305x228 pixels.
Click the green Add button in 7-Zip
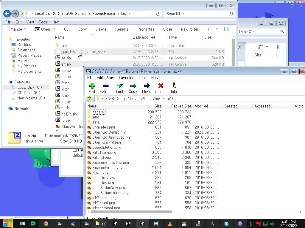(92, 86)
